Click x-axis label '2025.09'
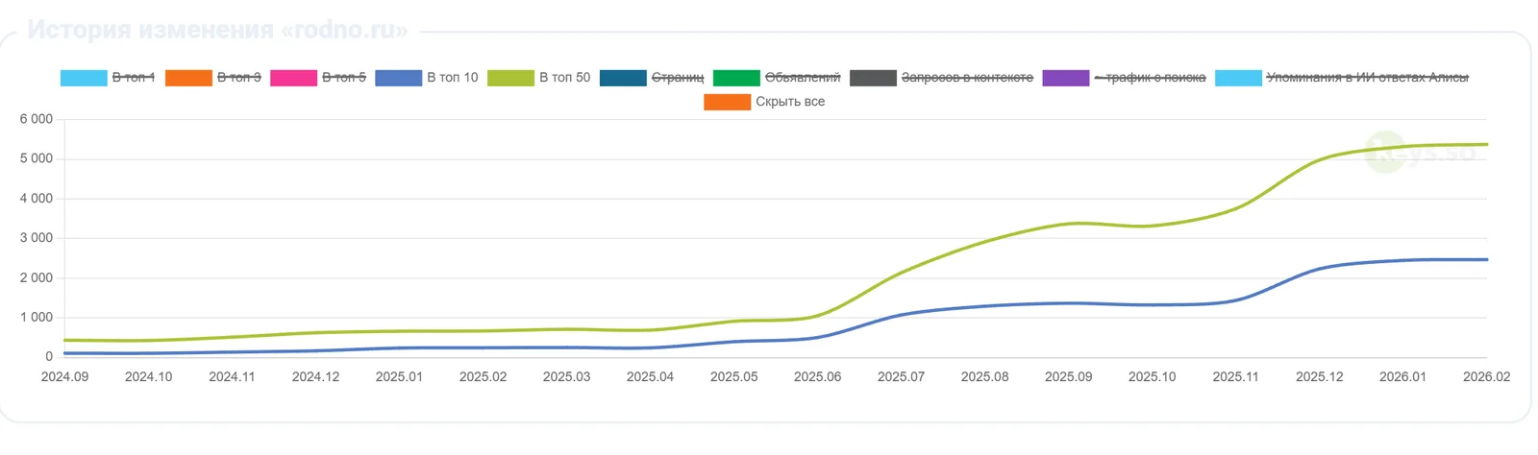 [1068, 377]
